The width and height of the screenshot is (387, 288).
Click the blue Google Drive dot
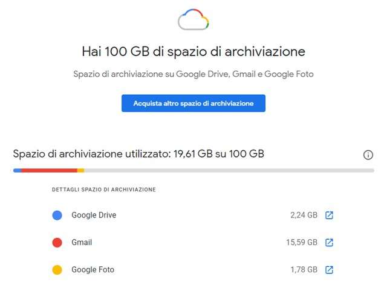(x=57, y=216)
